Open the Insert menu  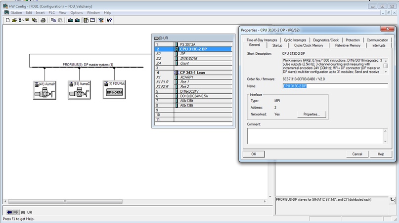pyautogui.click(x=40, y=12)
